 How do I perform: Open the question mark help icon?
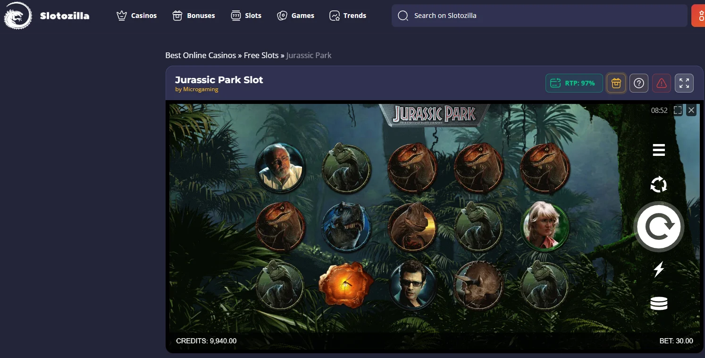[x=639, y=83]
